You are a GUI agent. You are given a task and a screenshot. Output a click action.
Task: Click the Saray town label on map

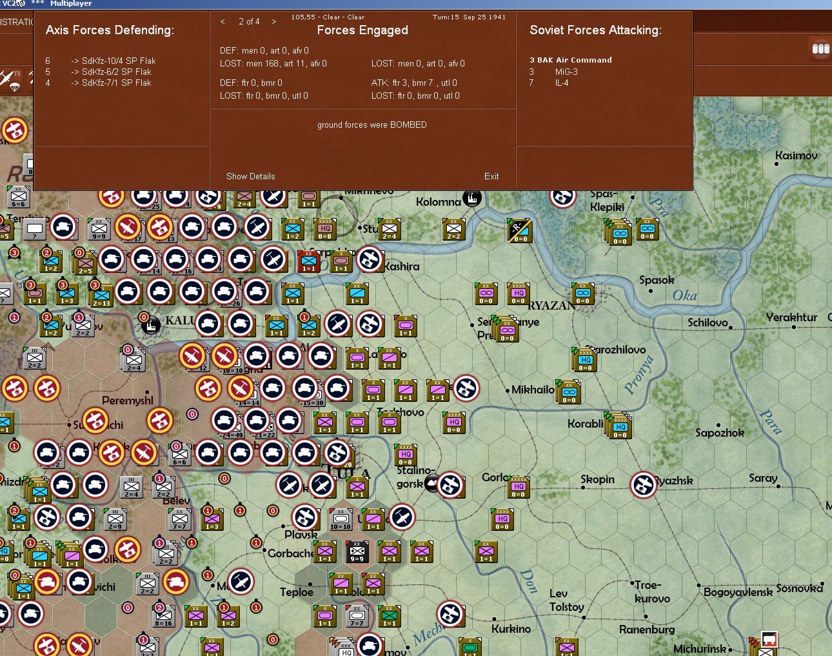click(x=763, y=478)
